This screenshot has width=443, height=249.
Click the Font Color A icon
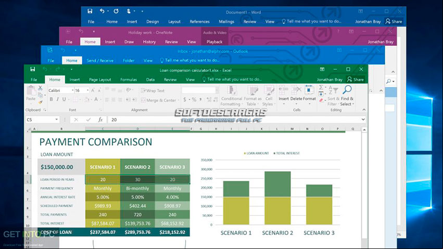[96, 99]
